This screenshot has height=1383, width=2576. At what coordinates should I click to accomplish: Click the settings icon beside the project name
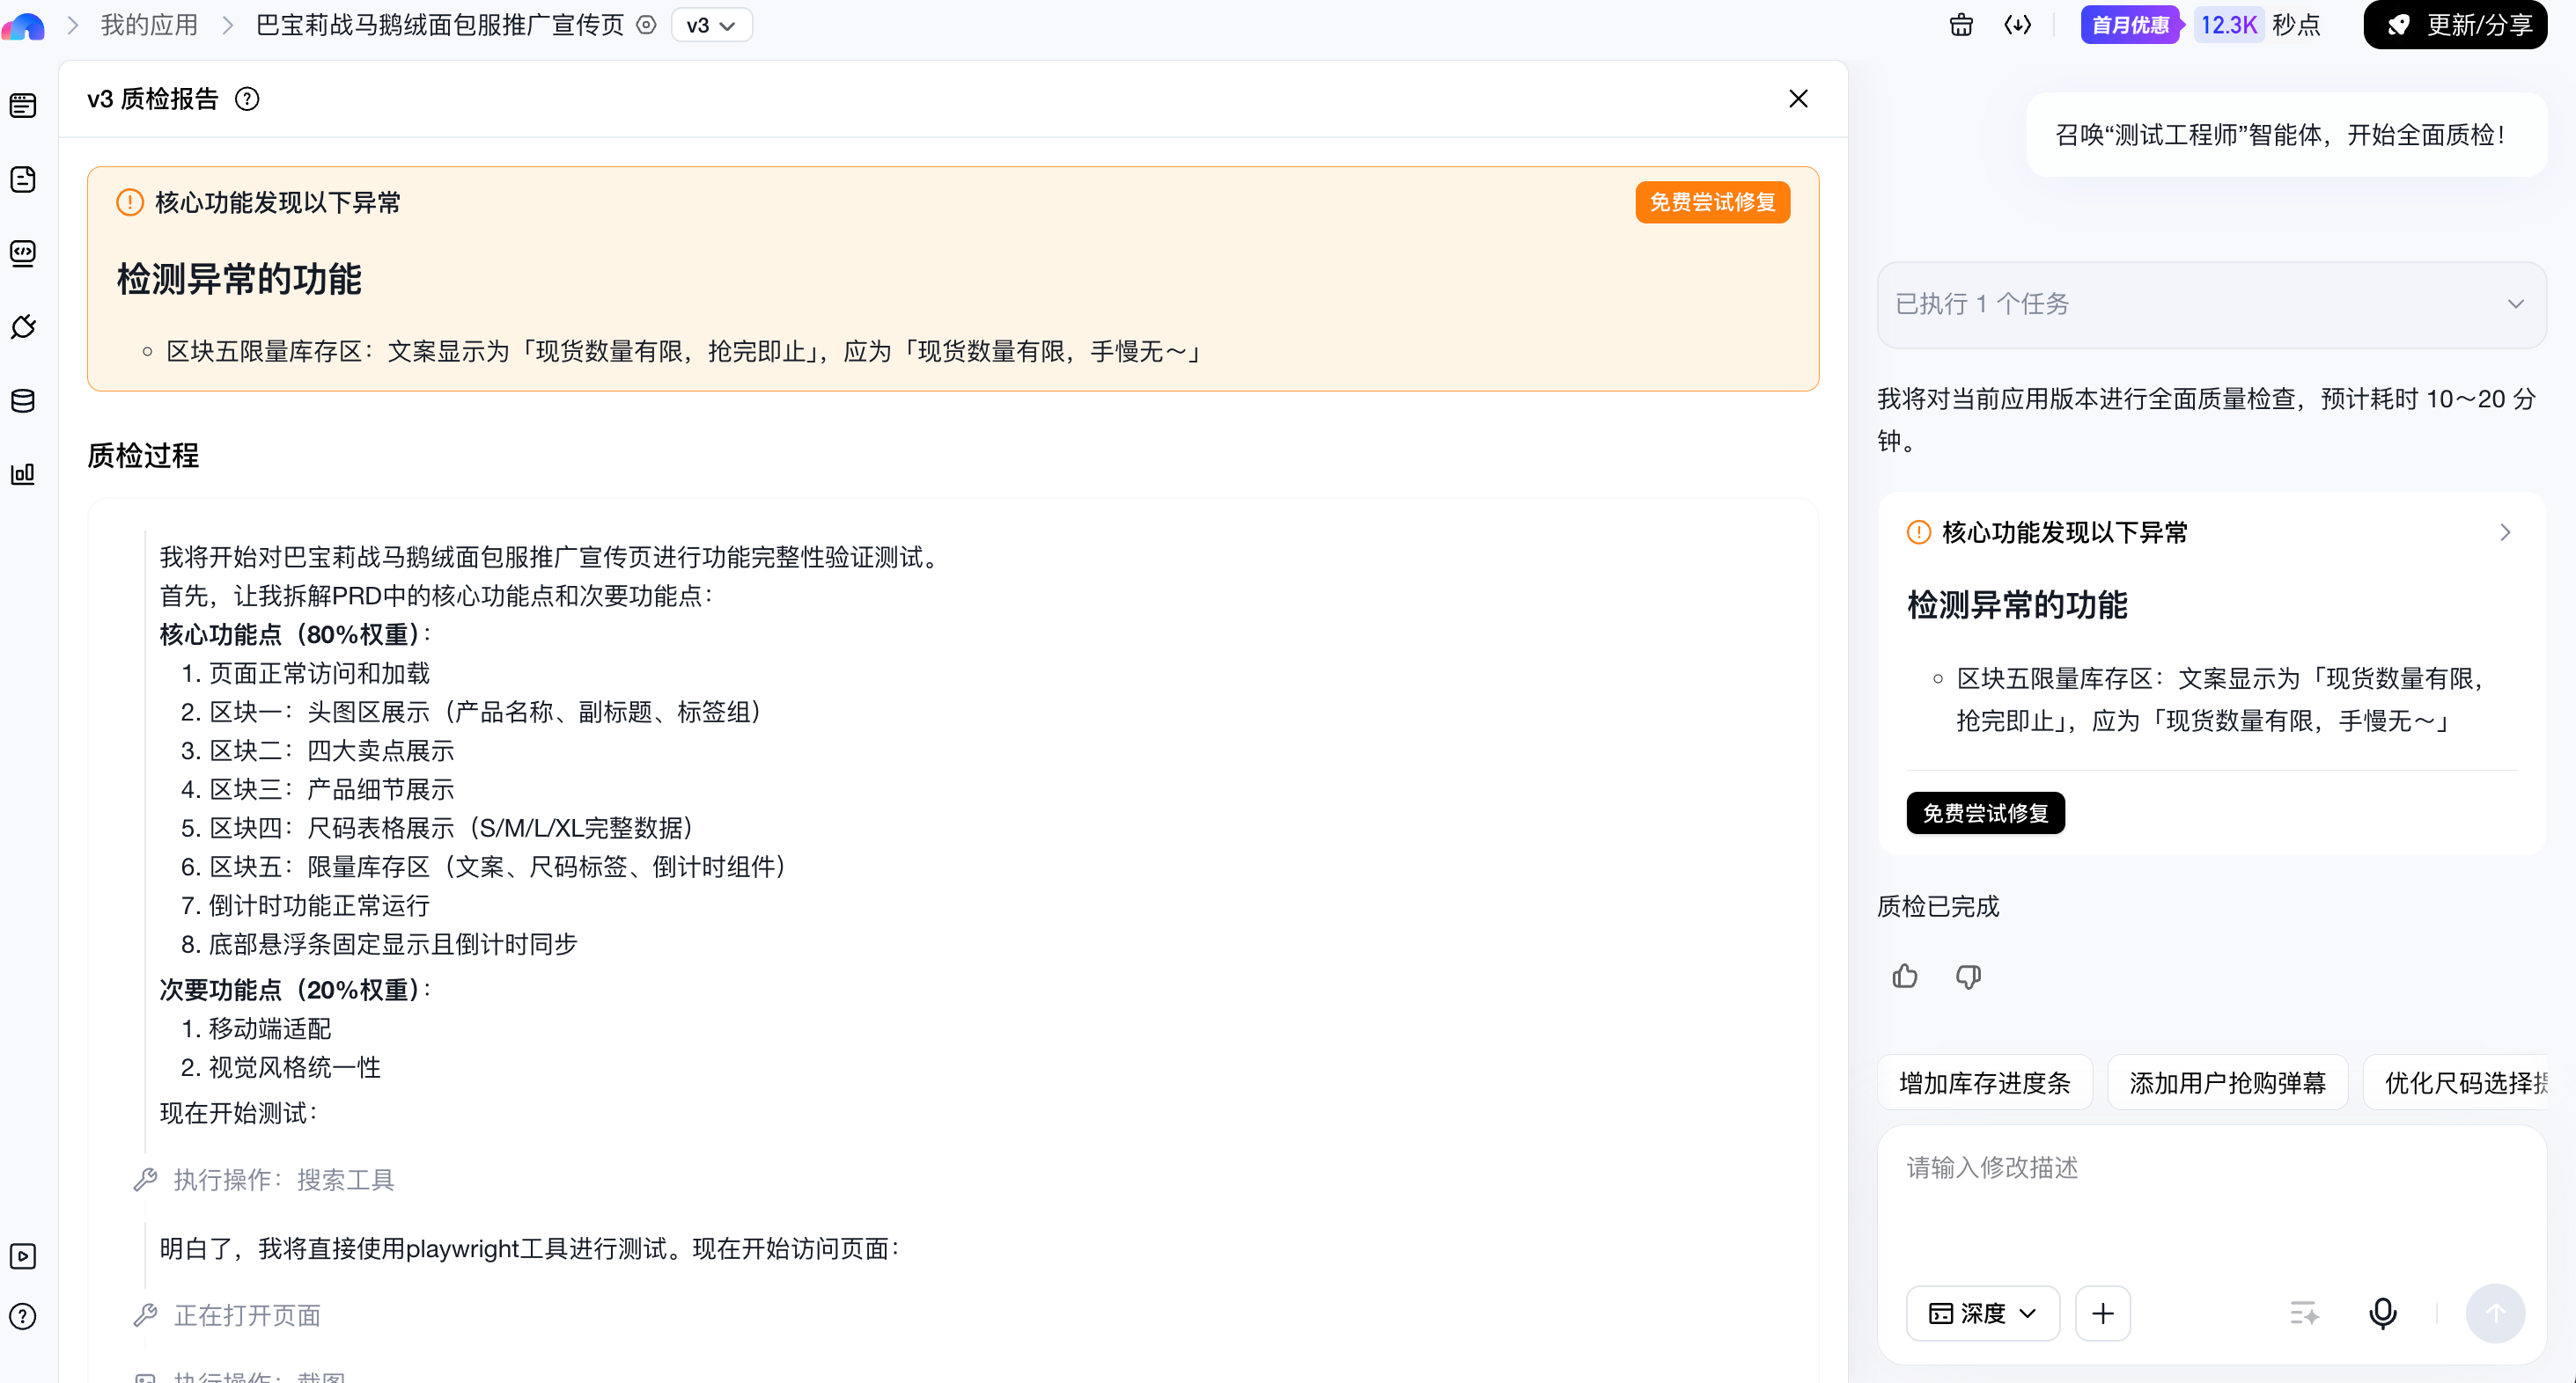647,25
